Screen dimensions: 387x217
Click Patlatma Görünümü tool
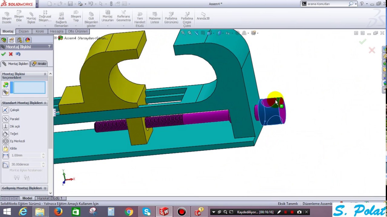(x=171, y=18)
